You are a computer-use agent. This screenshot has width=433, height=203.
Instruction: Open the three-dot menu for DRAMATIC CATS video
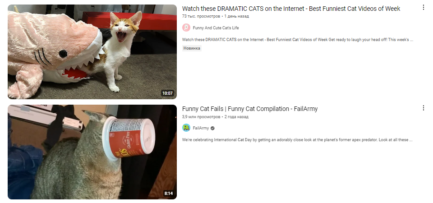424,8
